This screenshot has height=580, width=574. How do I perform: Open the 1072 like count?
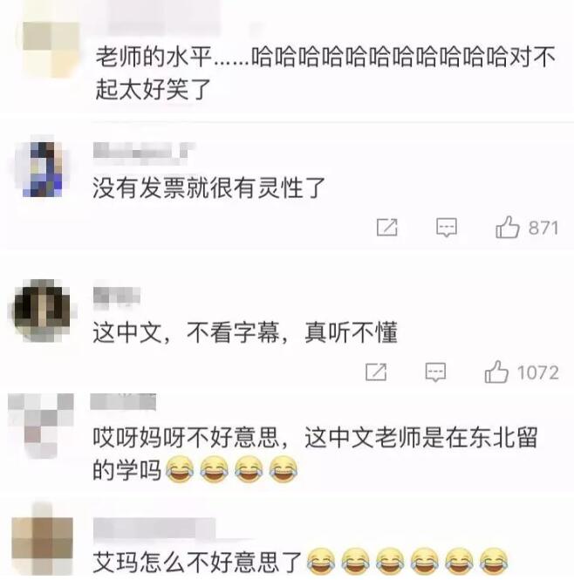[x=537, y=372]
